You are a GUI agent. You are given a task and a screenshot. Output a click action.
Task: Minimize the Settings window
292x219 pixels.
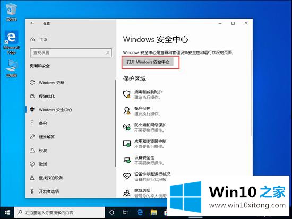pos(220,23)
